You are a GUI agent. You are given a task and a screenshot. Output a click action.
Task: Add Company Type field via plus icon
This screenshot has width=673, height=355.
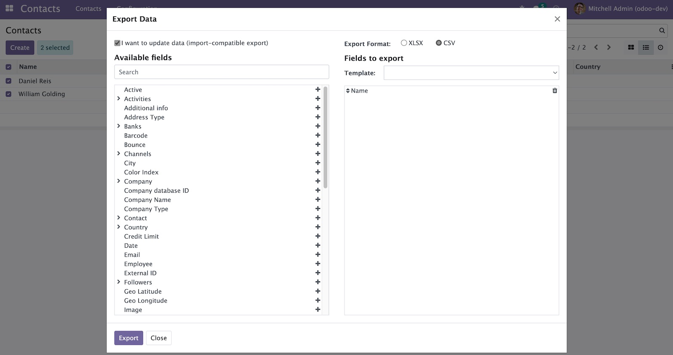318,209
